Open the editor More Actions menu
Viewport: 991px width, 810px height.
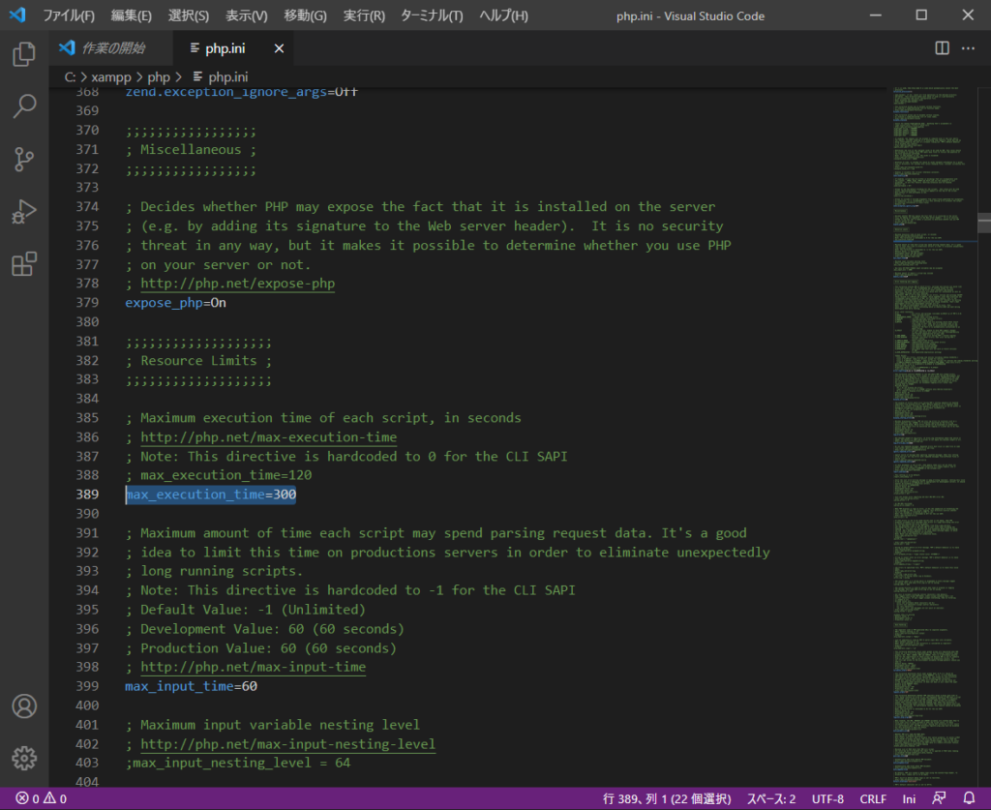coord(969,48)
